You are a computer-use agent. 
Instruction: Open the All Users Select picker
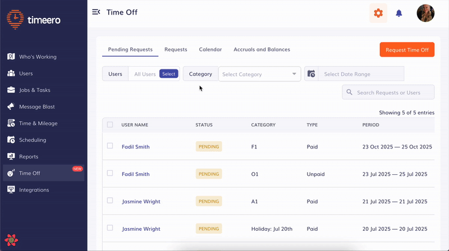tap(168, 74)
